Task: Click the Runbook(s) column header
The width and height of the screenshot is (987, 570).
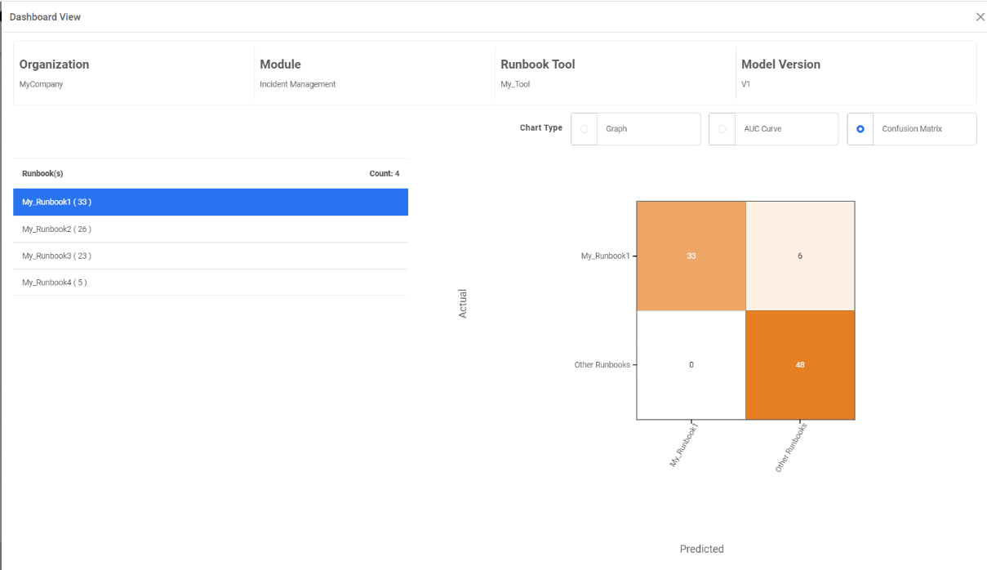Action: [x=42, y=174]
